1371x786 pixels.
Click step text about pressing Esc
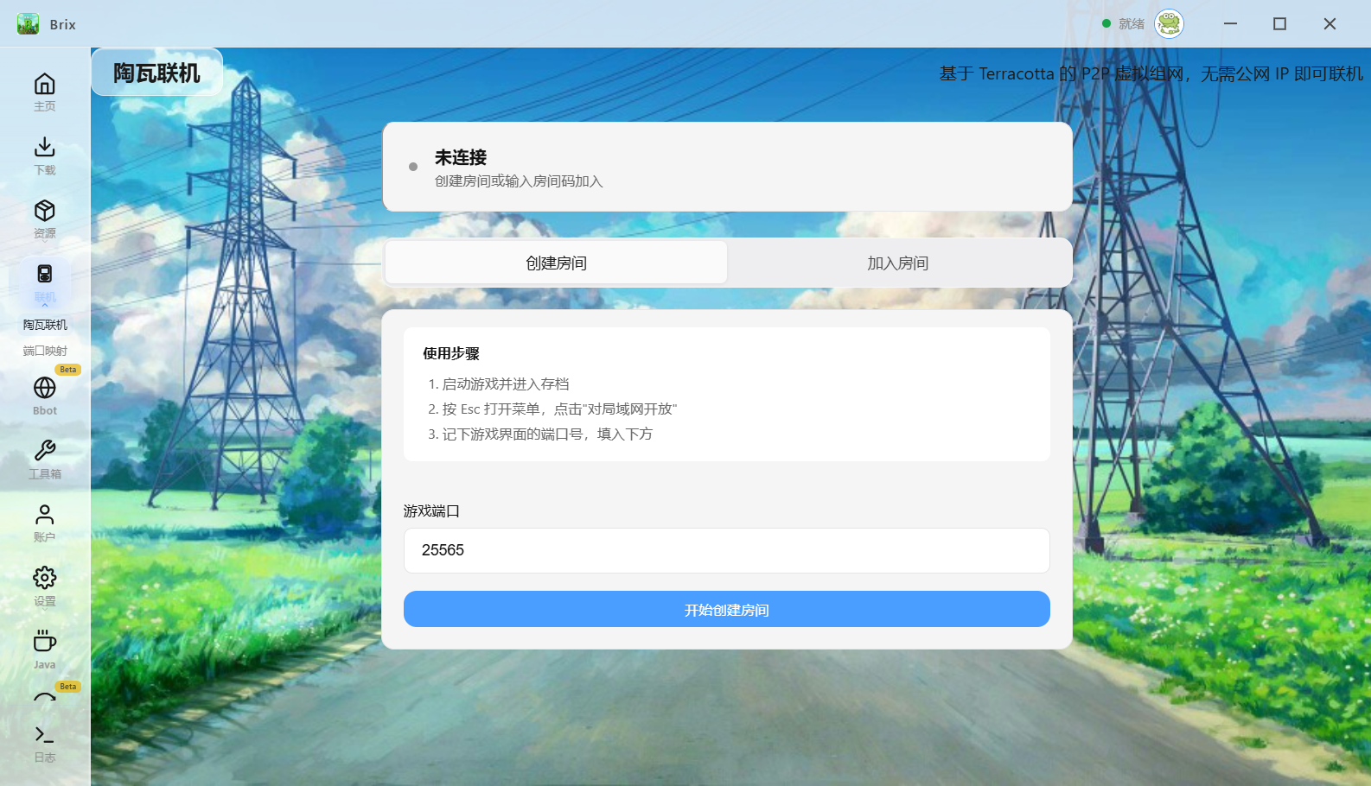(x=559, y=409)
